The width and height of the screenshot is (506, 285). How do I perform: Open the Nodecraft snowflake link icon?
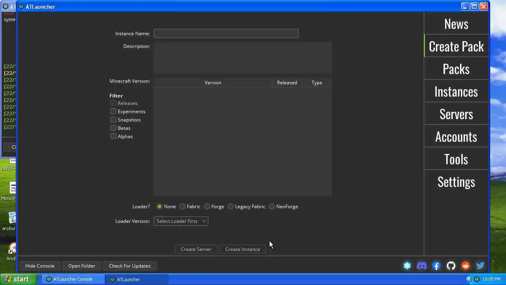(x=407, y=266)
